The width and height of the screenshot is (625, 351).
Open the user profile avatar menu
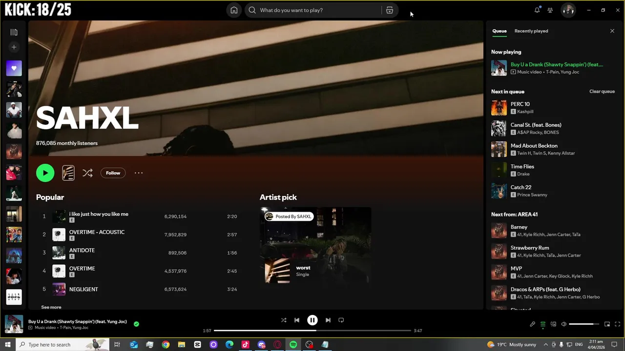[568, 10]
